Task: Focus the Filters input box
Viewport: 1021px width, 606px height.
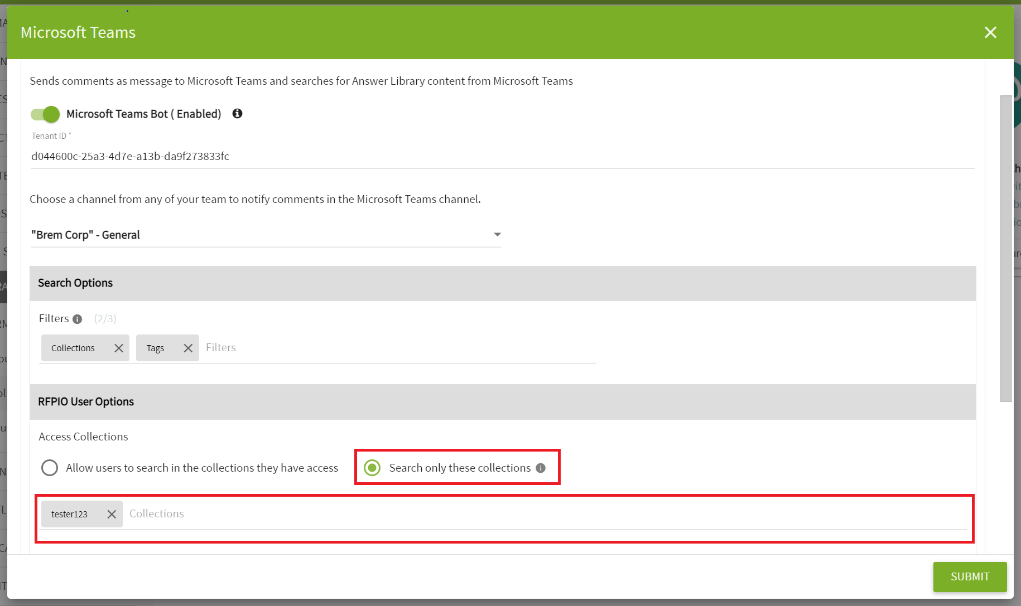Action: 399,348
